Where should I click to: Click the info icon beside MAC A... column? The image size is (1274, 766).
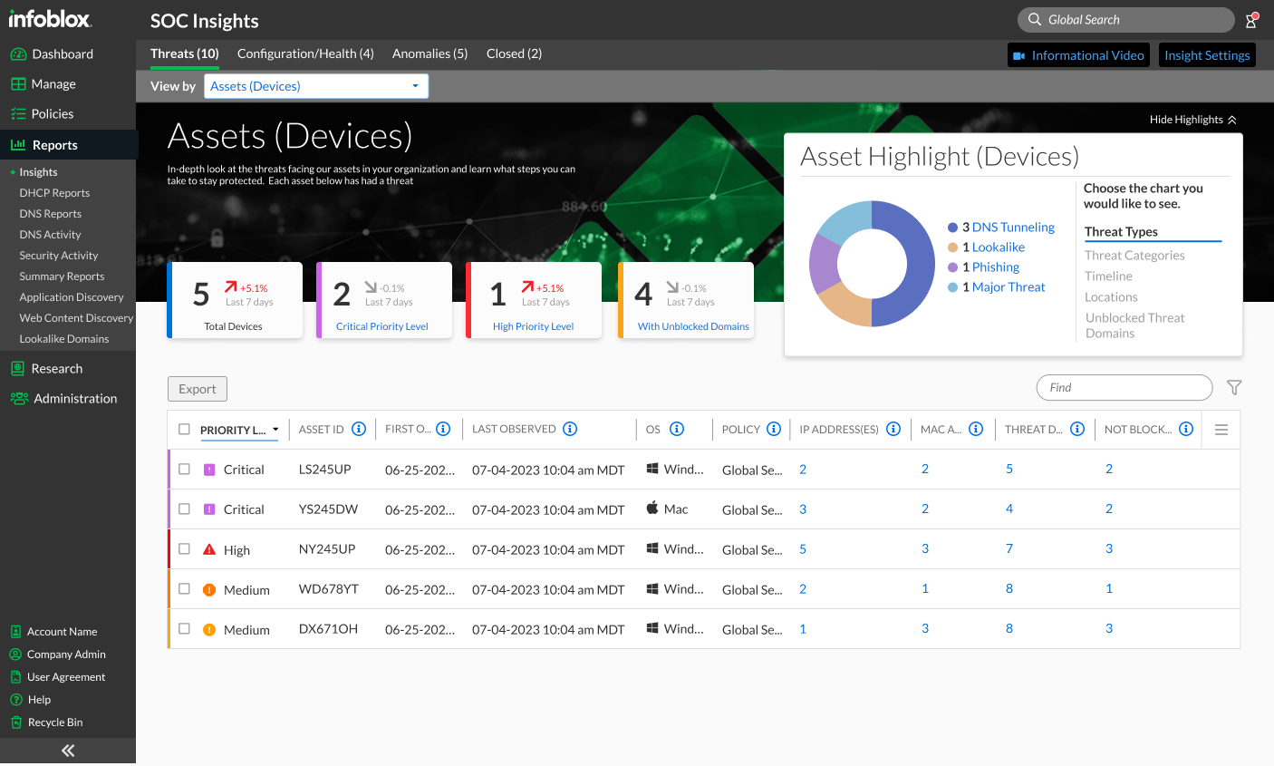click(x=976, y=429)
